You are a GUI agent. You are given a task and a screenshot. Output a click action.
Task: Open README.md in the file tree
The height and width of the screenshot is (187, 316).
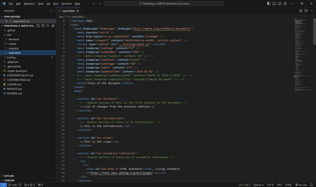click(14, 93)
